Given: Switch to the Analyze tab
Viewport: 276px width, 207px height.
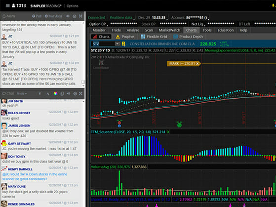Looking at the screenshot, I should pos(133,30).
